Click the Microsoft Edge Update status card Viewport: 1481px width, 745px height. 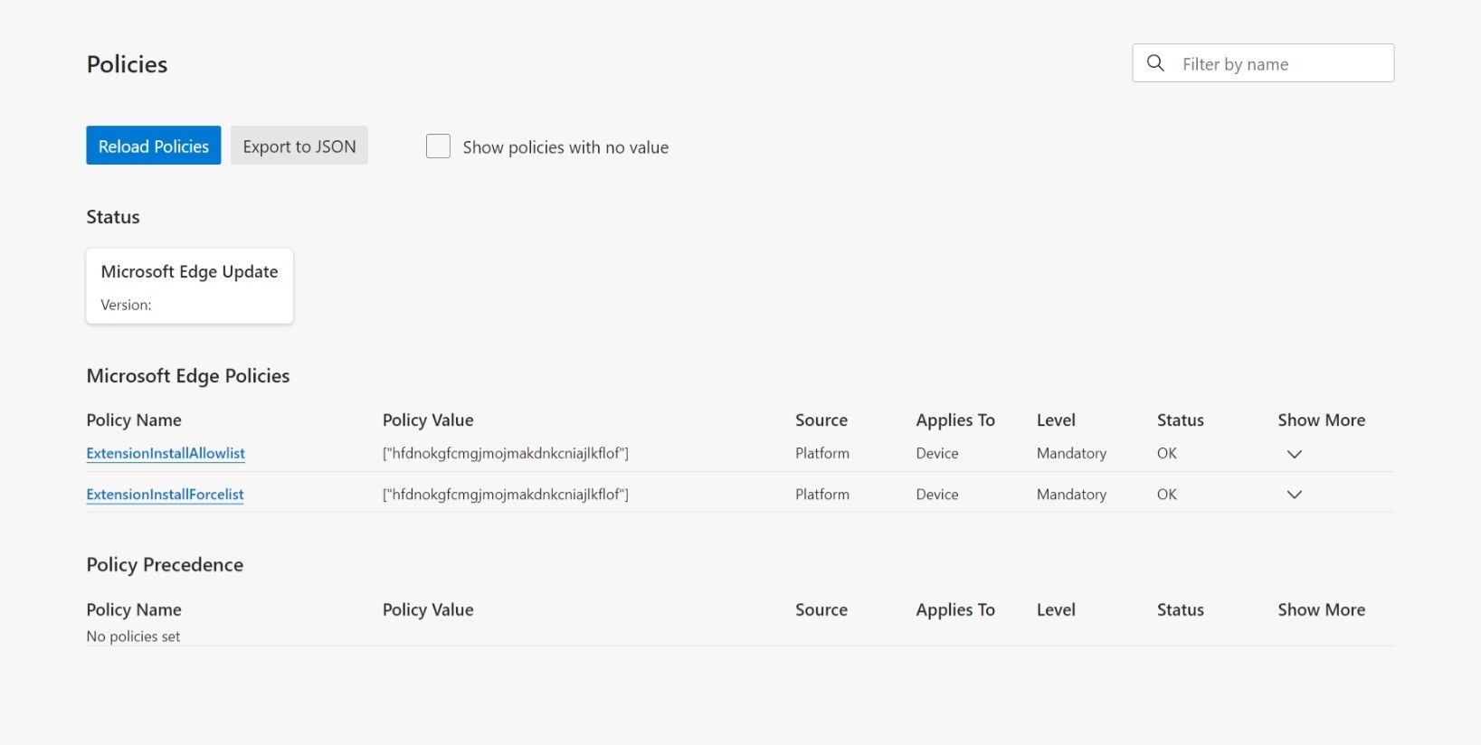coord(190,286)
